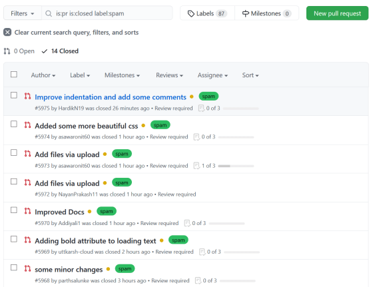Open the Sort dropdown menu
Viewport: 373px width, 287px height.
[250, 75]
